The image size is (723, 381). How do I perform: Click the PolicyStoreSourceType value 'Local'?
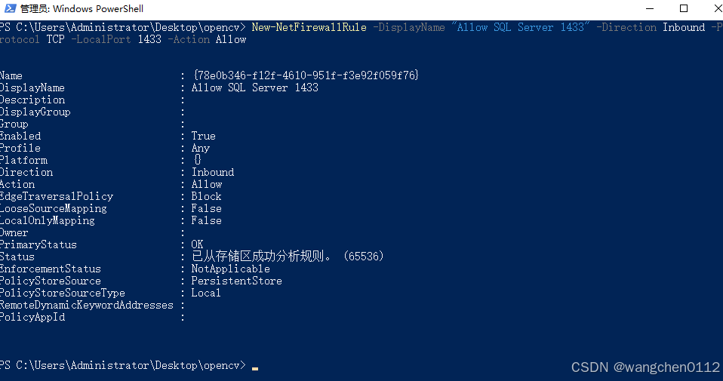pyautogui.click(x=206, y=293)
